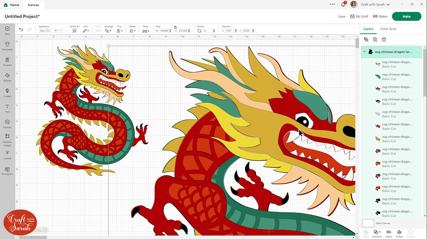Switch to the Canvas tab
The width and height of the screenshot is (427, 239).
[33, 5]
